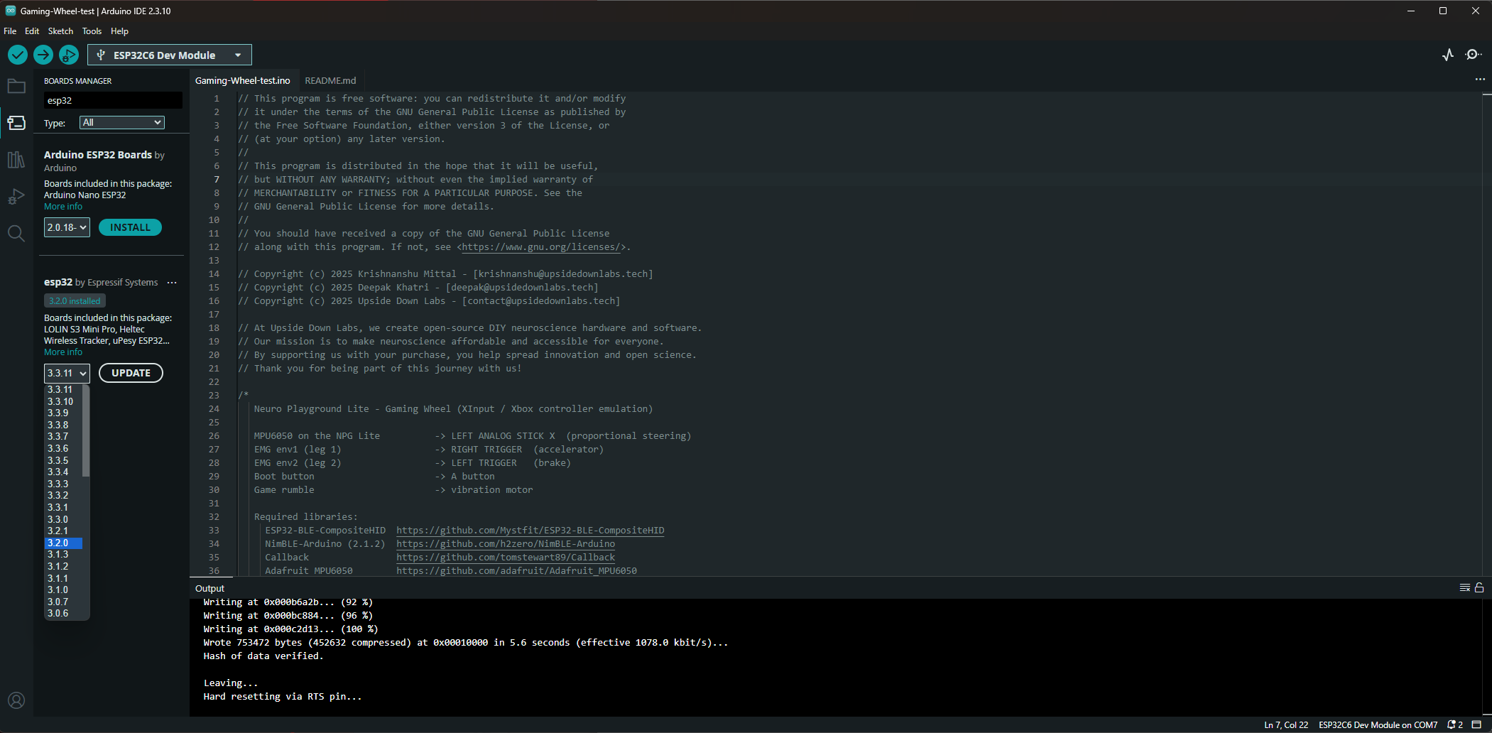Toggle Output scroll lock icon
This screenshot has width=1492, height=733.
[x=1479, y=587]
